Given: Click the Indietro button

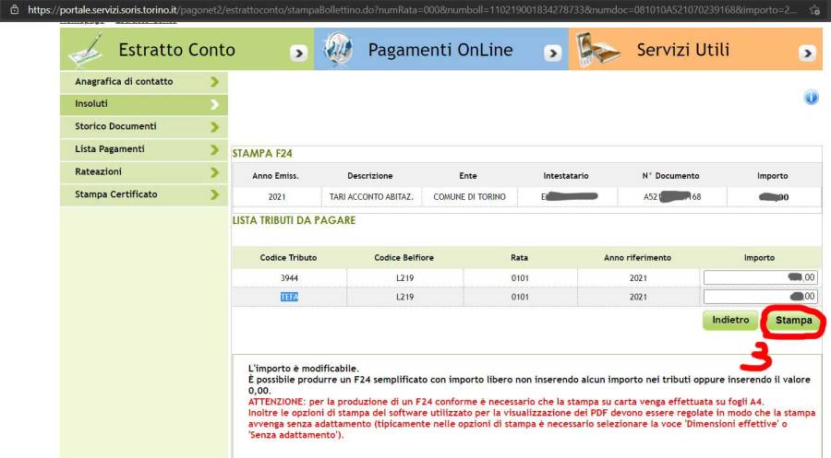Looking at the screenshot, I should [729, 320].
